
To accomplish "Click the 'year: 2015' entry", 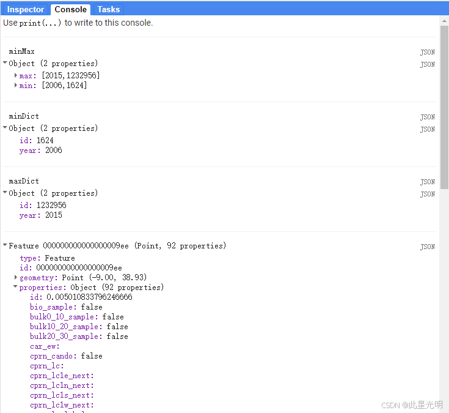I will pyautogui.click(x=41, y=215).
